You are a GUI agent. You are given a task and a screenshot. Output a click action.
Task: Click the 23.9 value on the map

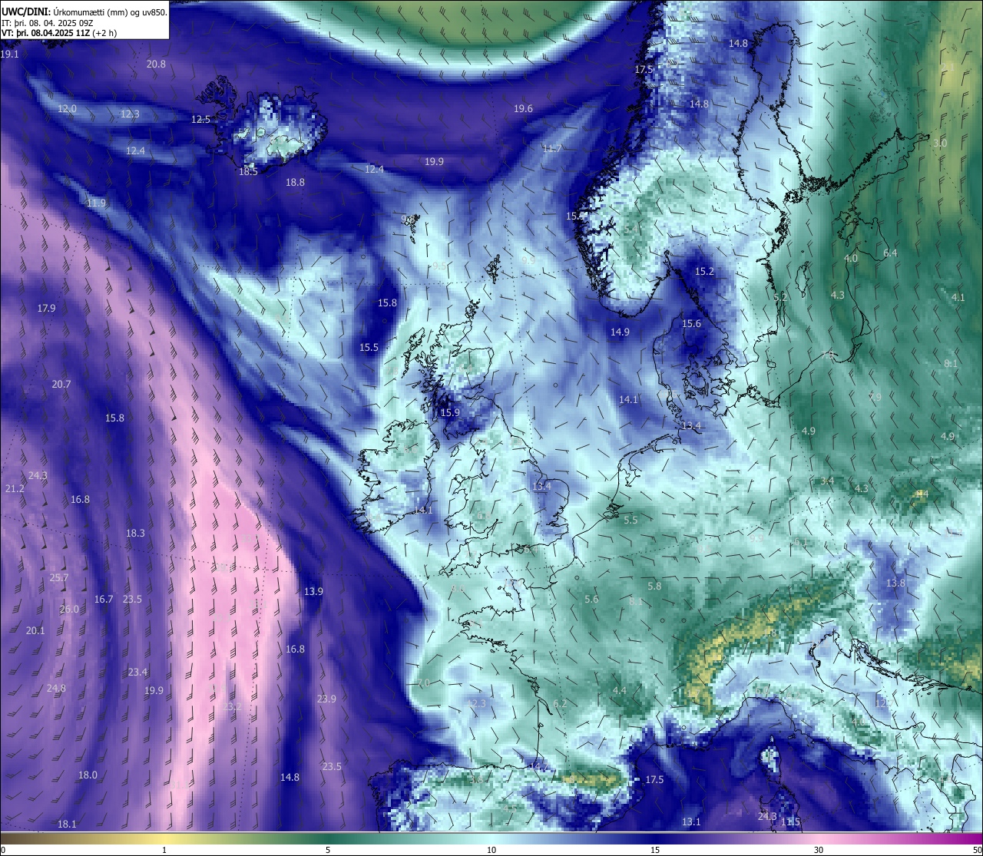[x=326, y=699]
